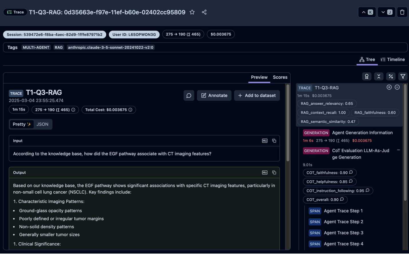Toggle markdown rendering for the Input box

click(265, 141)
